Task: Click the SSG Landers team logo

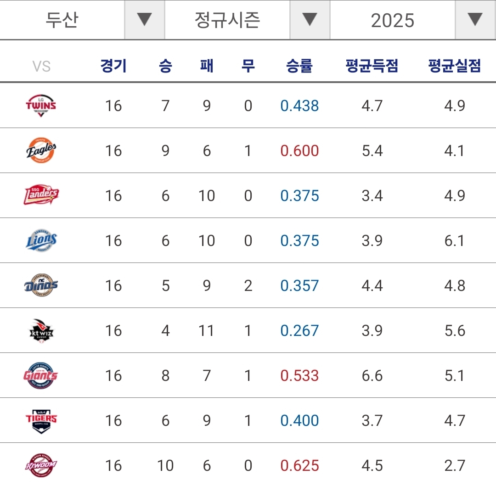Action: (41, 196)
